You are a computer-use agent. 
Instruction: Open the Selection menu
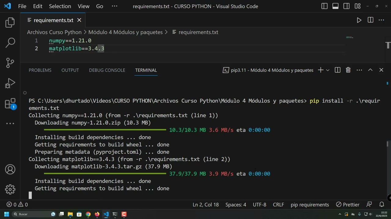coord(60,6)
